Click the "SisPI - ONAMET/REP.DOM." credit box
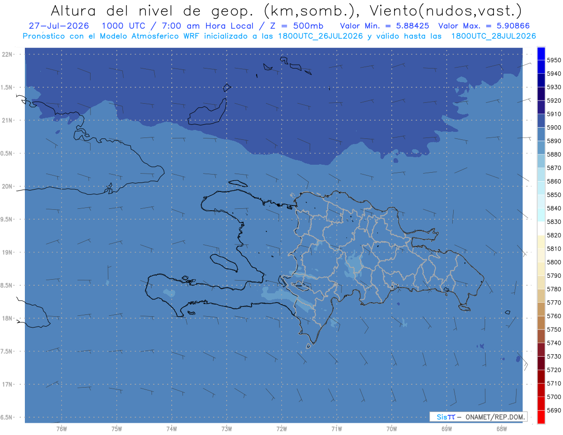Screen dimensions: 563x435 pos(479,417)
